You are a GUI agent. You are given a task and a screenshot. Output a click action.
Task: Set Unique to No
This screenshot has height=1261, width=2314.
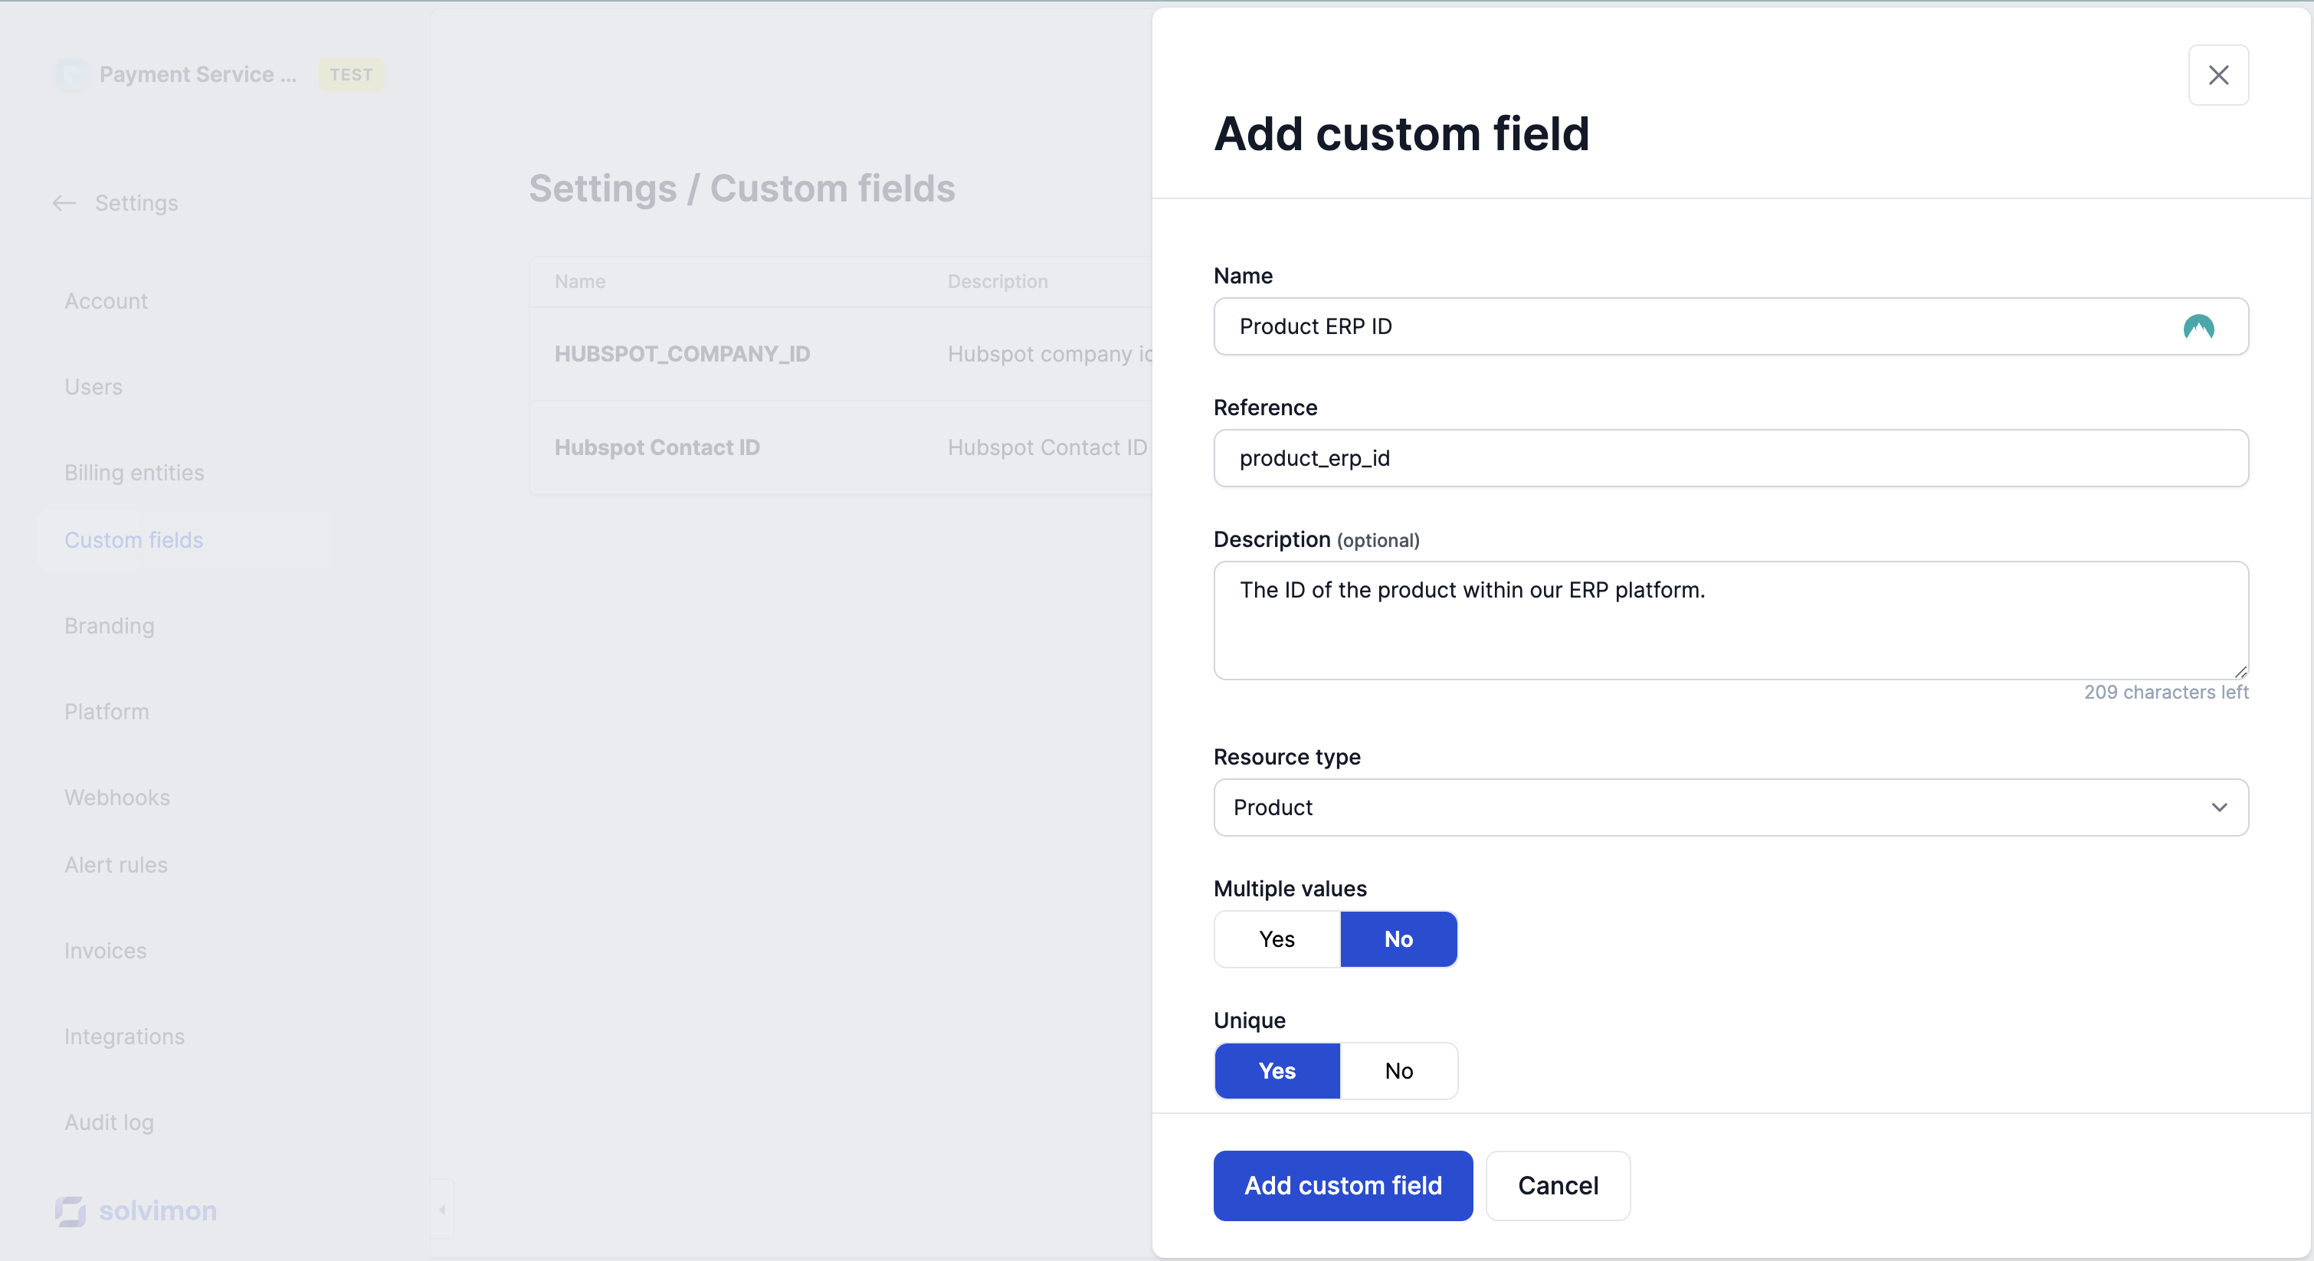pos(1397,1070)
